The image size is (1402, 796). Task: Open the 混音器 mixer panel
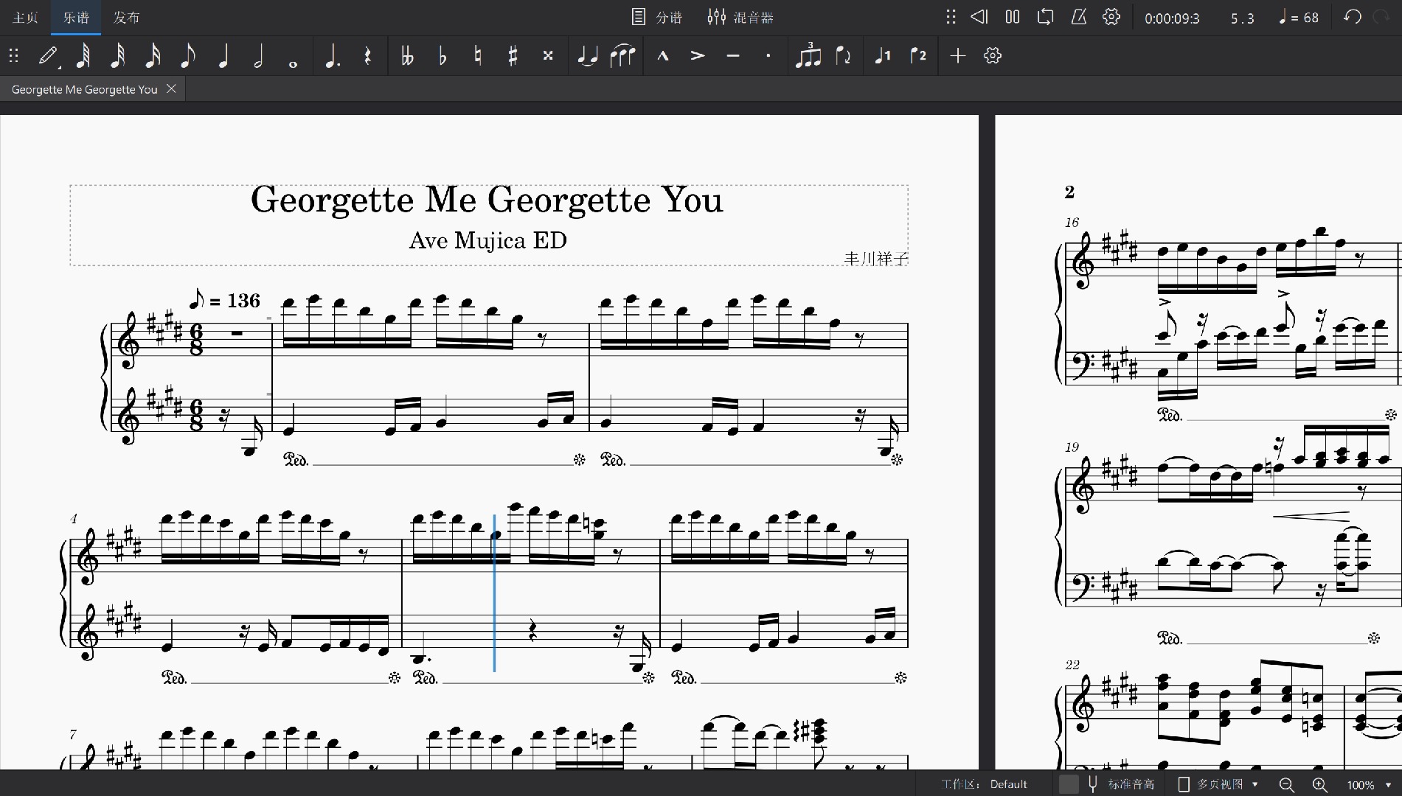point(740,18)
